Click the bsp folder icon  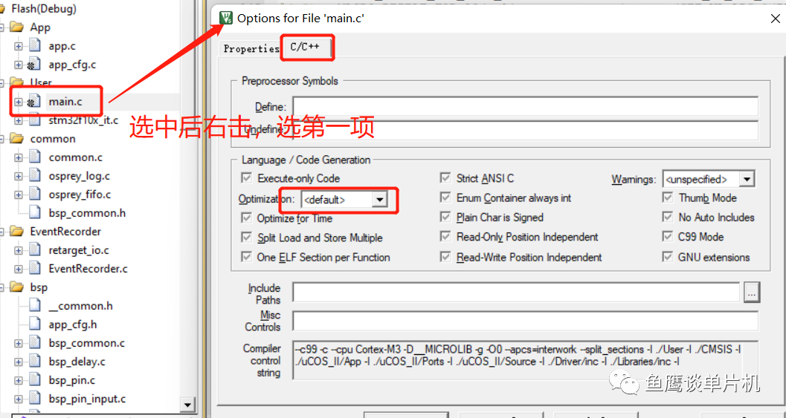pyautogui.click(x=16, y=287)
